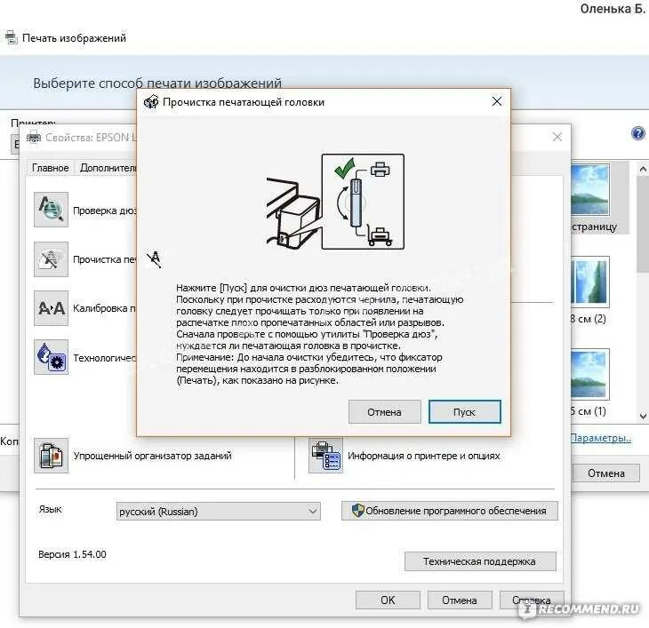Click the Версия 1.54.00 text
The image size is (649, 628).
pos(72,554)
